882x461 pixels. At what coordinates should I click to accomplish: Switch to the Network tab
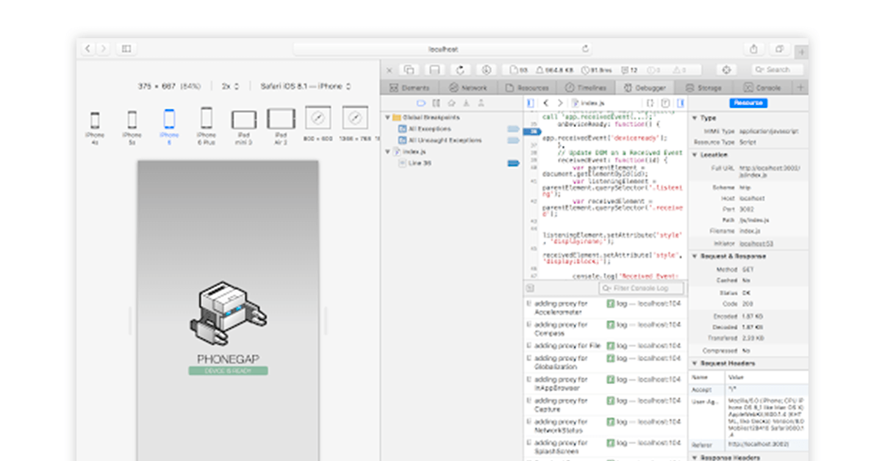(x=467, y=87)
